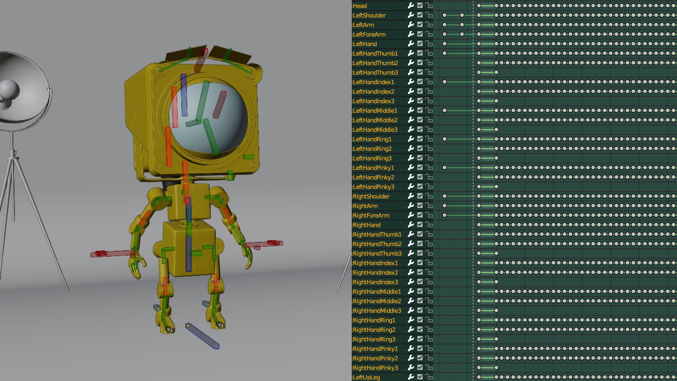Viewport: 677px width, 381px height.
Task: Select the LeftShoulder channel name
Action: [369, 15]
